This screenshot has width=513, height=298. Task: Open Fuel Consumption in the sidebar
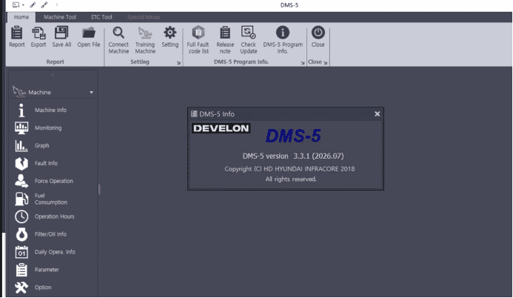[53, 199]
